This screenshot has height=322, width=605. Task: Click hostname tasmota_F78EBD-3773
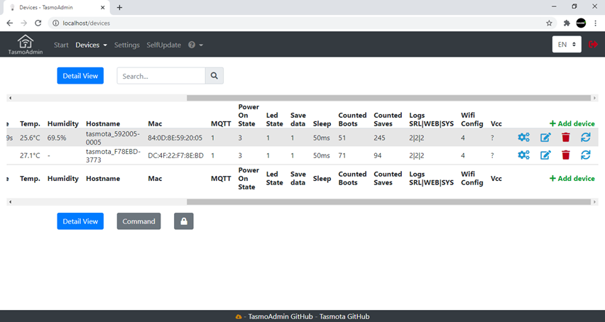[x=113, y=155]
